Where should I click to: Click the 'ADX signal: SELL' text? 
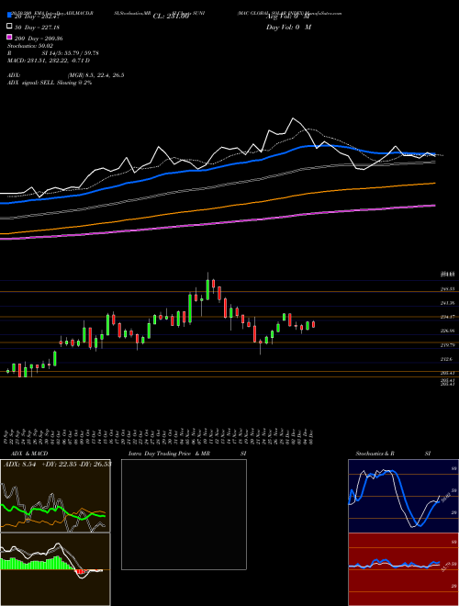[x=31, y=83]
